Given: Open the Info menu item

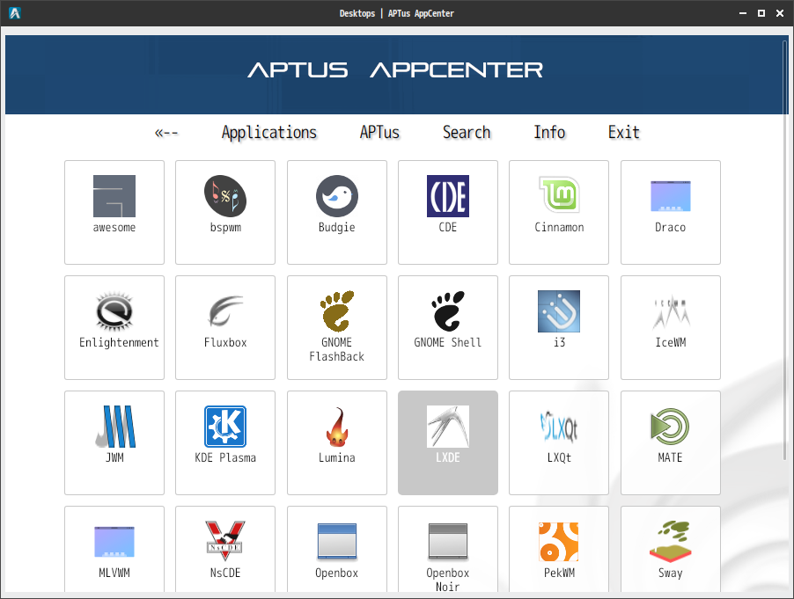Looking at the screenshot, I should [549, 133].
